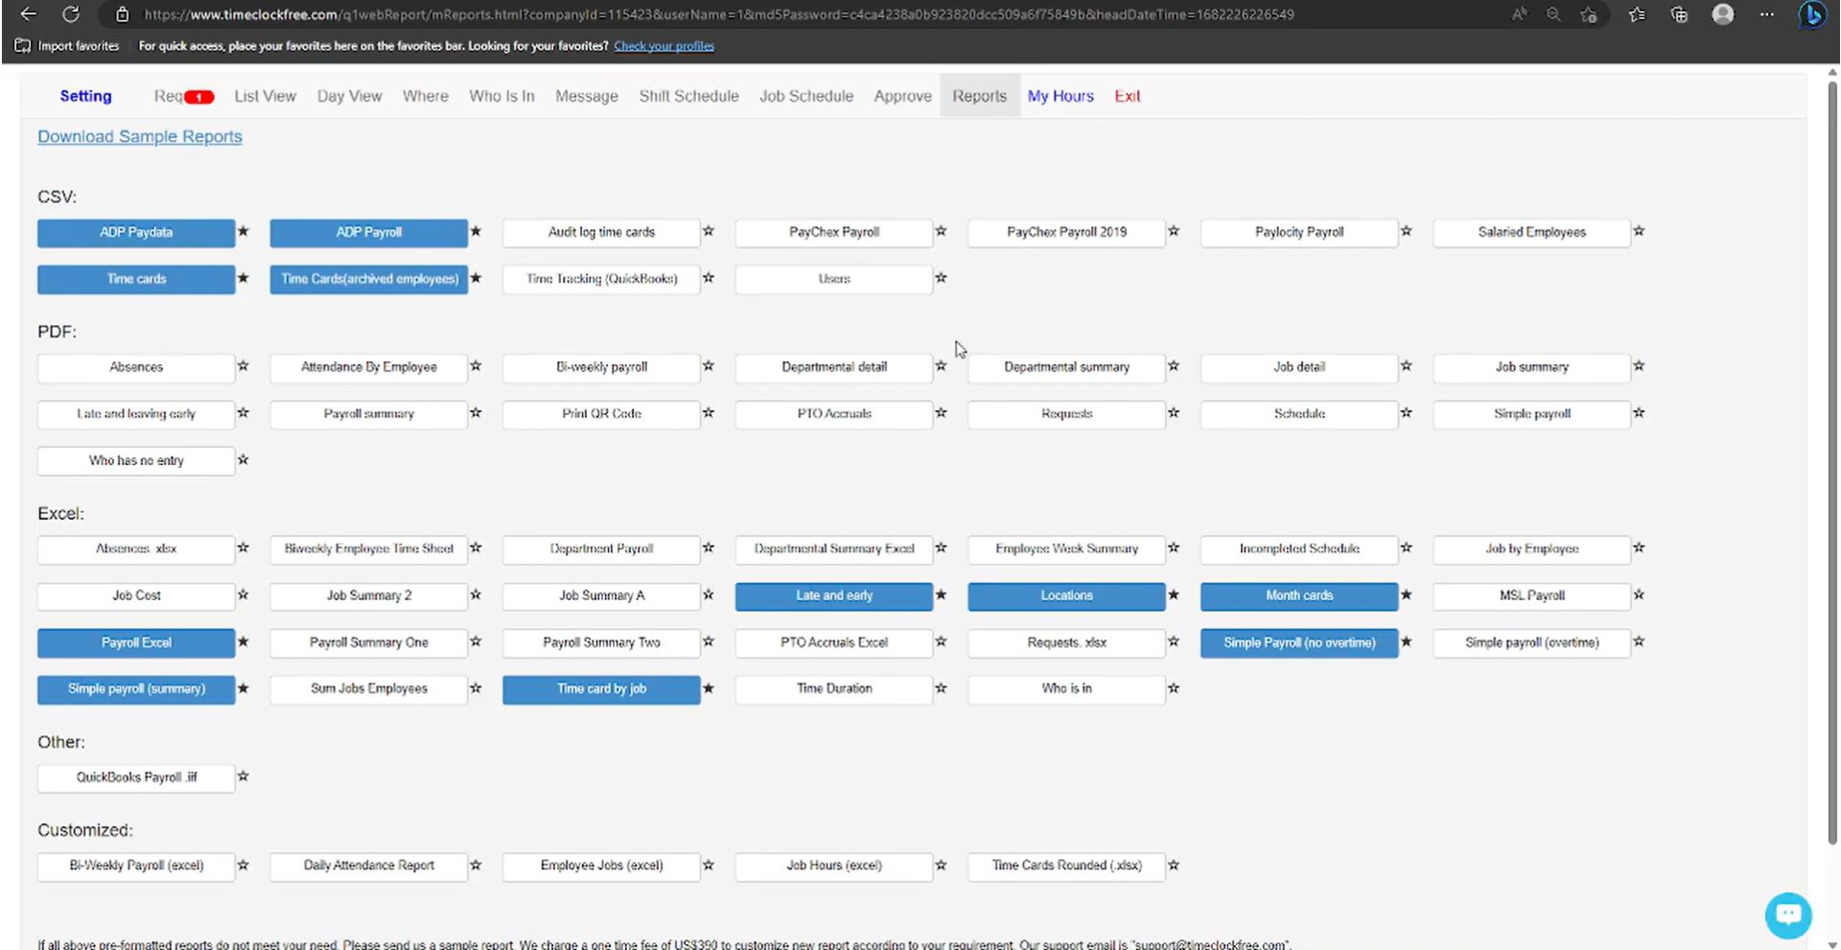
Task: Open the Check your profiles link
Action: point(664,45)
